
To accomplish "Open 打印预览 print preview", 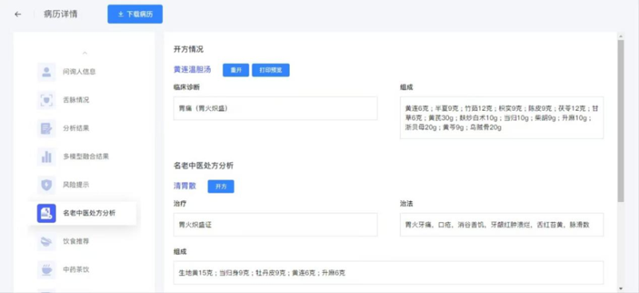I will [271, 70].
